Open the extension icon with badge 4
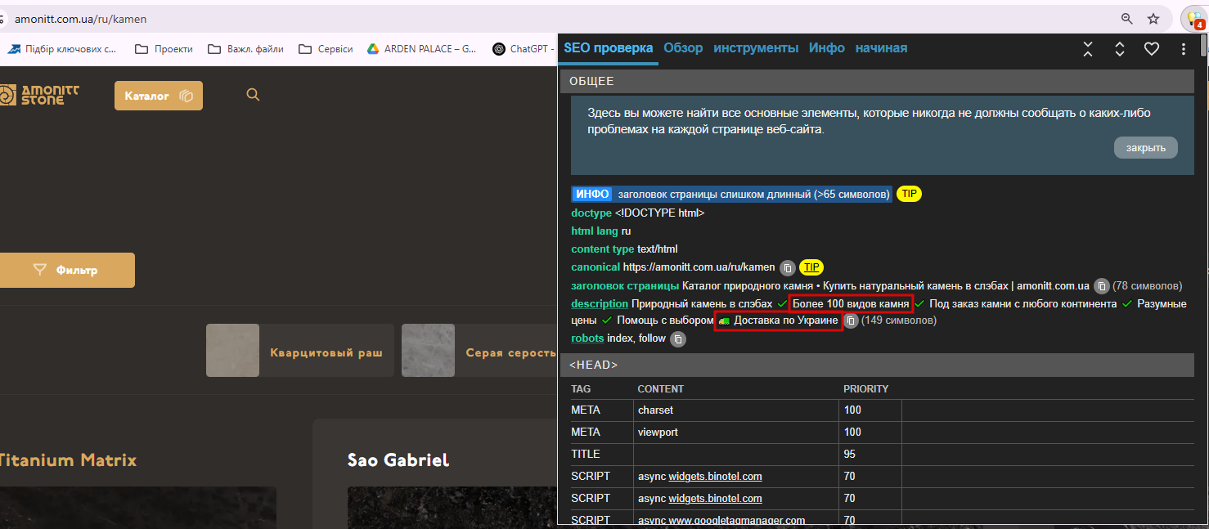 (x=1193, y=19)
